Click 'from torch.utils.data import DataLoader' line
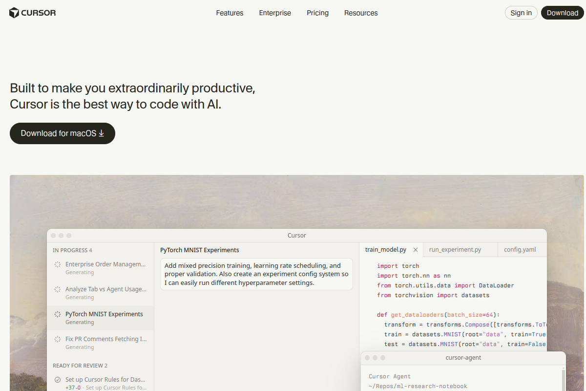 (x=445, y=285)
